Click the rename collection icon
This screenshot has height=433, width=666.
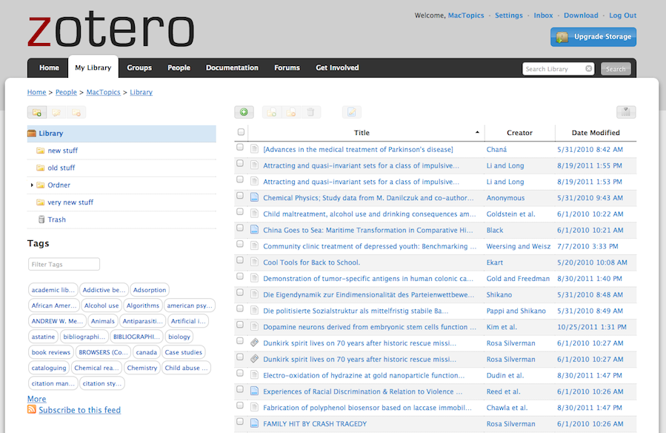click(56, 113)
